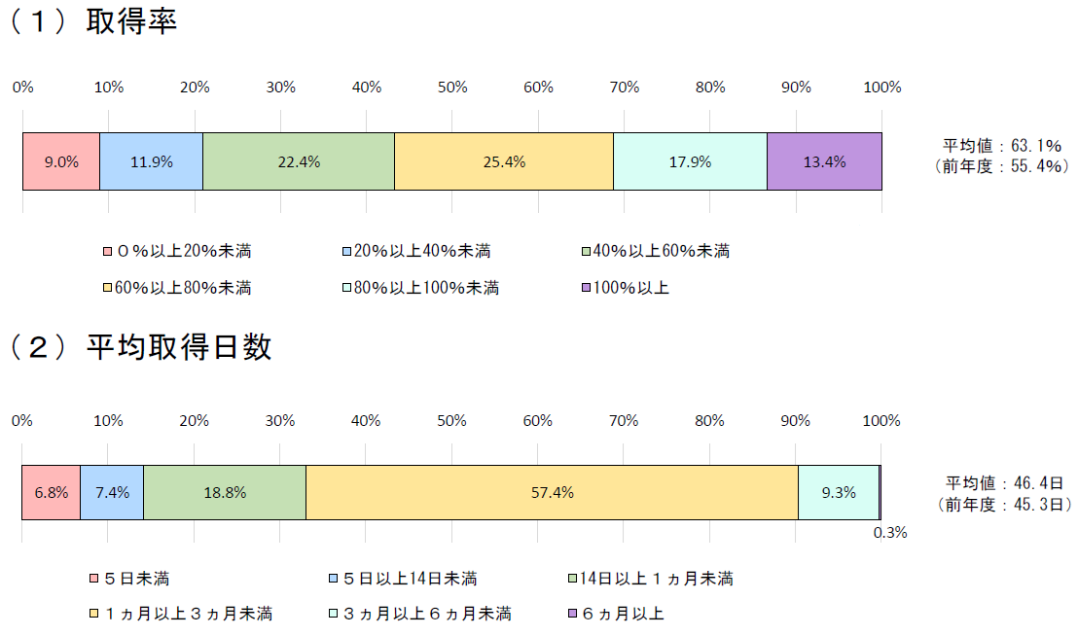Click the purple 6ヵ月以上 legend swatch
The width and height of the screenshot is (1078, 636).
point(572,615)
